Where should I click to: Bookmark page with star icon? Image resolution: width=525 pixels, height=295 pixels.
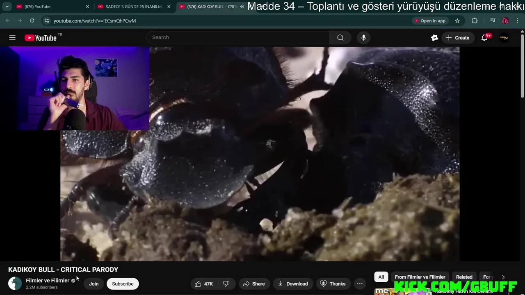click(x=457, y=20)
